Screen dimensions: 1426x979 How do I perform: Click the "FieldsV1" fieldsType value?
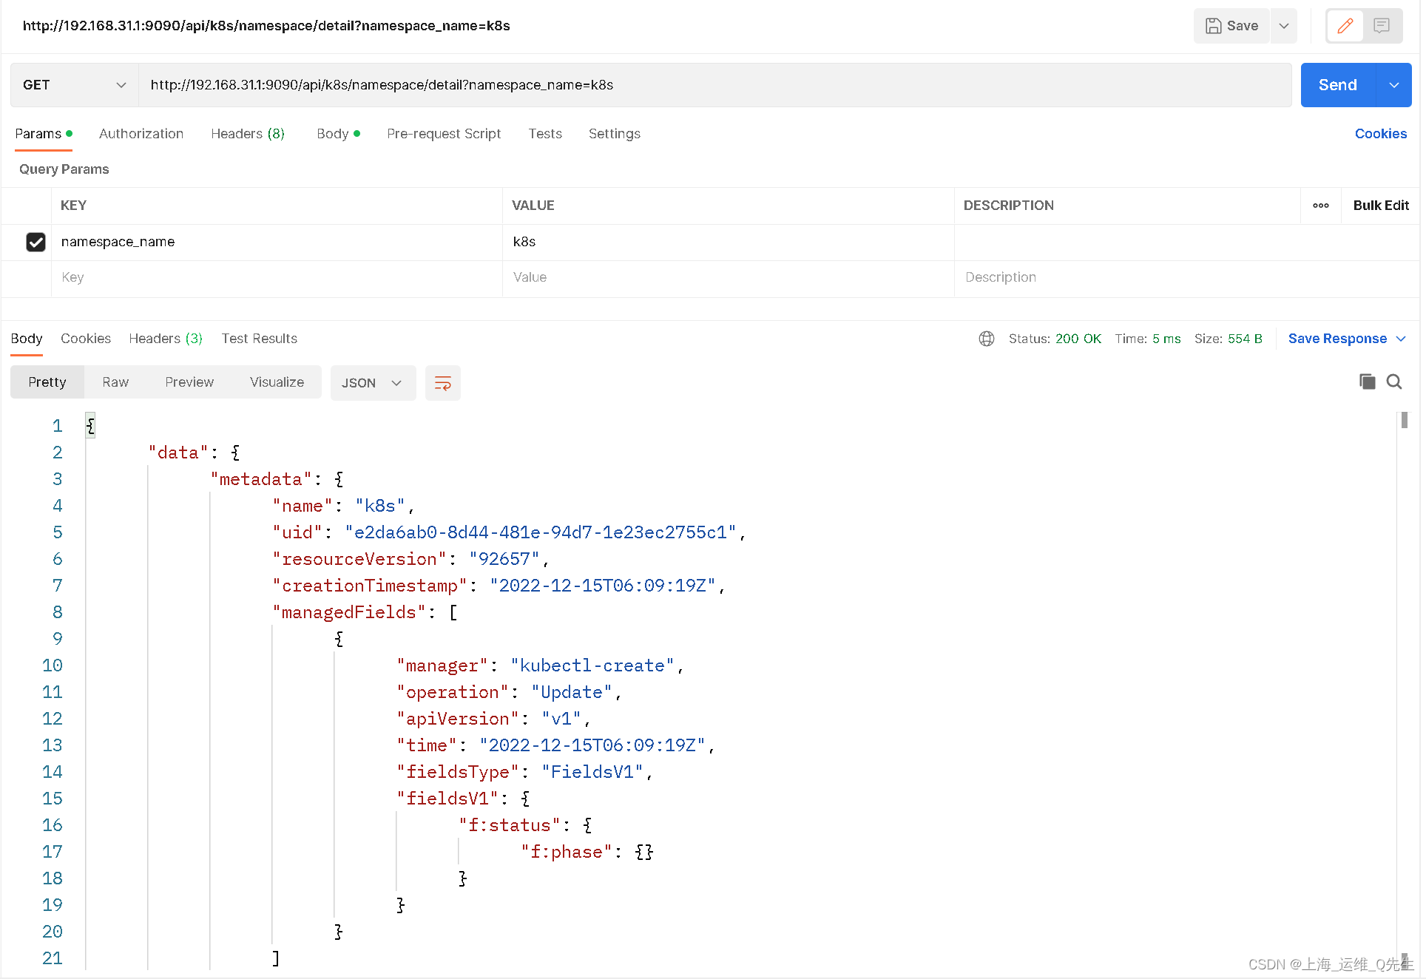pyautogui.click(x=592, y=772)
